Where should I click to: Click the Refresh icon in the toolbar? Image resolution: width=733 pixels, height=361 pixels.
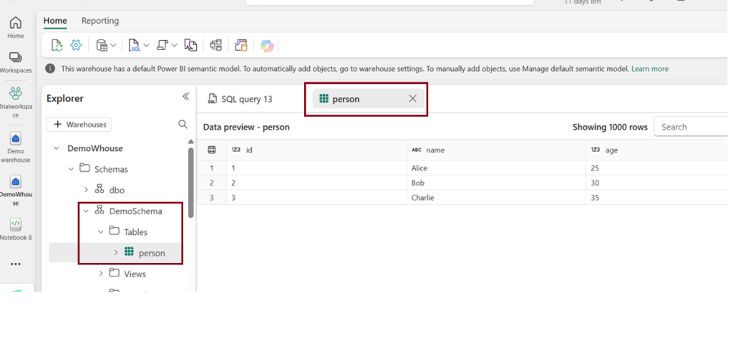coord(57,45)
